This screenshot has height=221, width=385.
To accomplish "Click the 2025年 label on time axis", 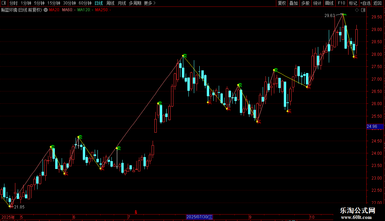I will 8,217.
